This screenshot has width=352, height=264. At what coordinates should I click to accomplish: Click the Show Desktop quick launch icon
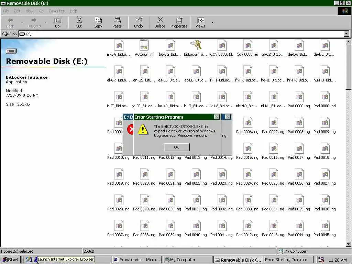(29, 260)
